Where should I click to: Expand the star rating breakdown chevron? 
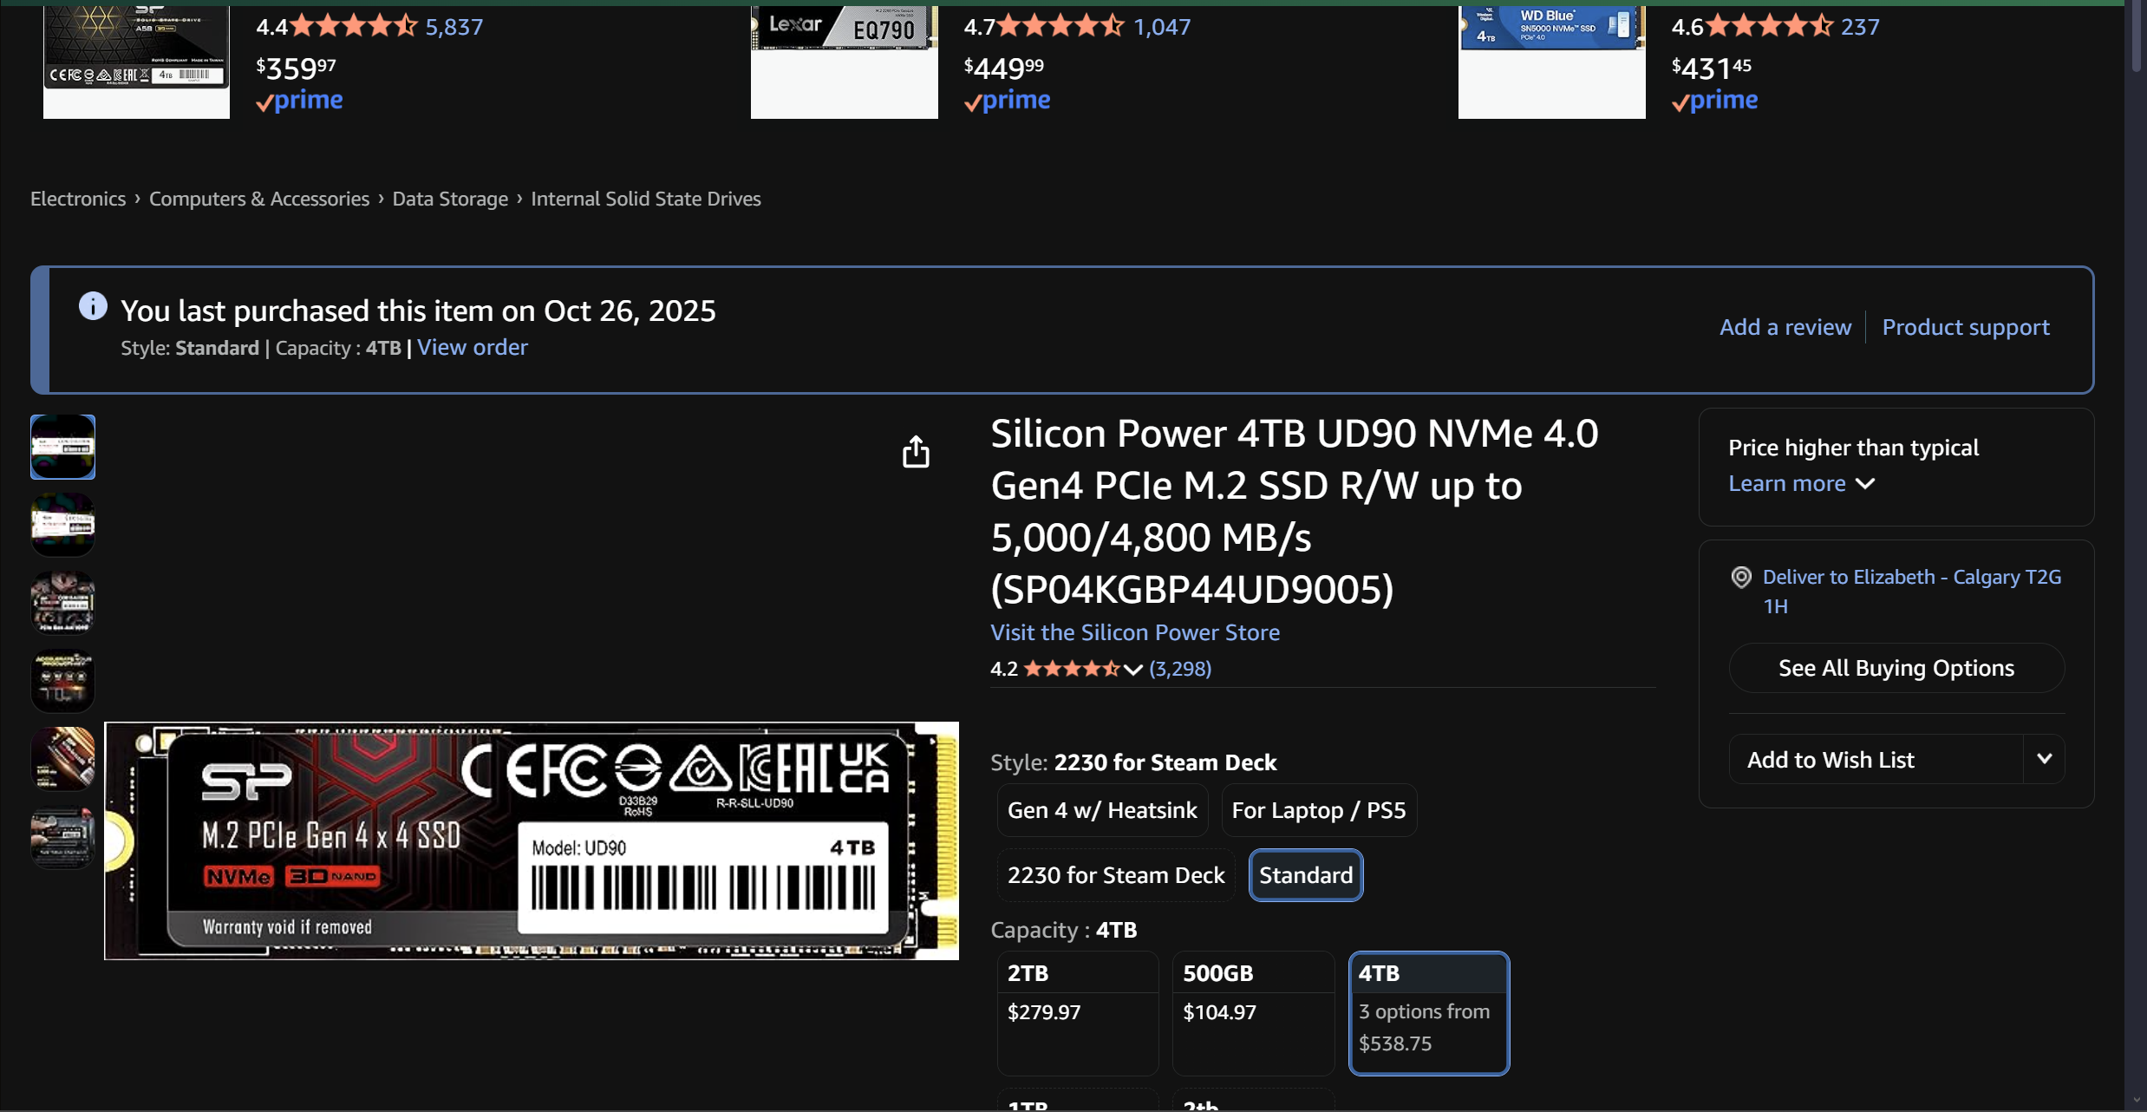[1132, 670]
